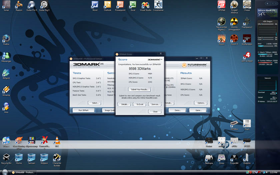The width and height of the screenshot is (280, 175).
Task: Open the iDeaS emulator icon
Action: pos(247,125)
